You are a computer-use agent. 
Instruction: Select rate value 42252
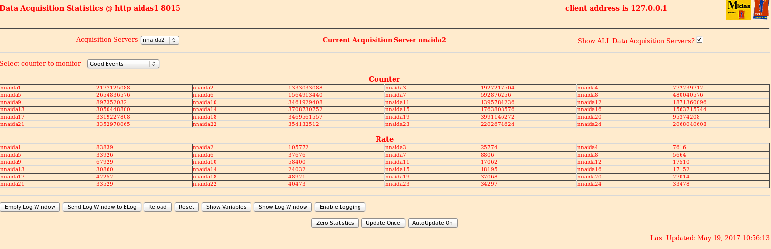click(105, 177)
